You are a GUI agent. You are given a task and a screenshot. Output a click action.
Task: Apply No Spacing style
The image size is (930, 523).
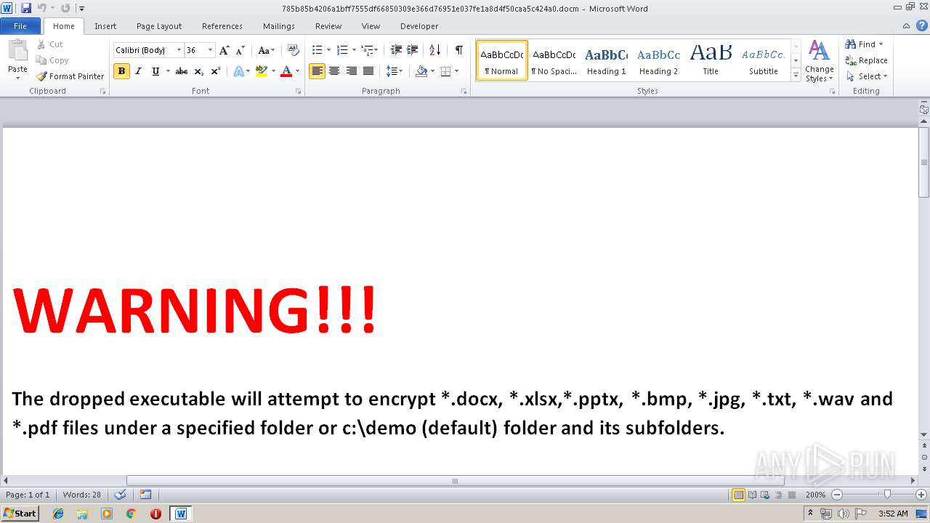554,60
